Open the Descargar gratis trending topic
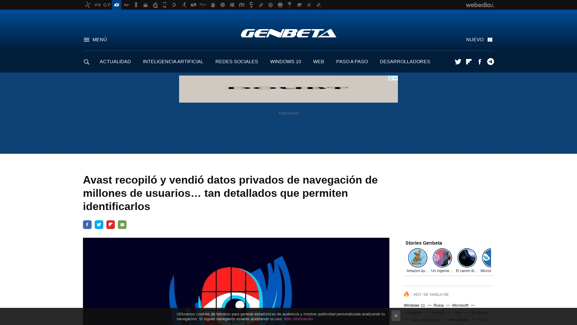Screen dimensions: 577x325 tap(426, 320)
